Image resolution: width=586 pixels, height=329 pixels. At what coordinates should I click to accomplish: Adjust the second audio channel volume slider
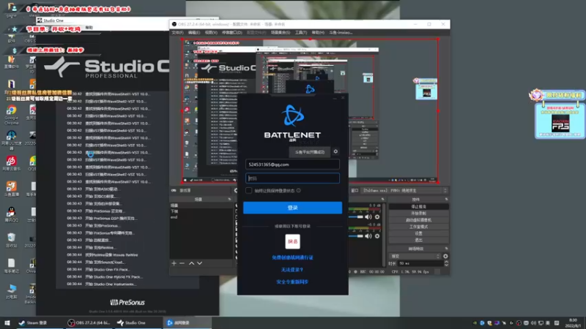coord(356,235)
